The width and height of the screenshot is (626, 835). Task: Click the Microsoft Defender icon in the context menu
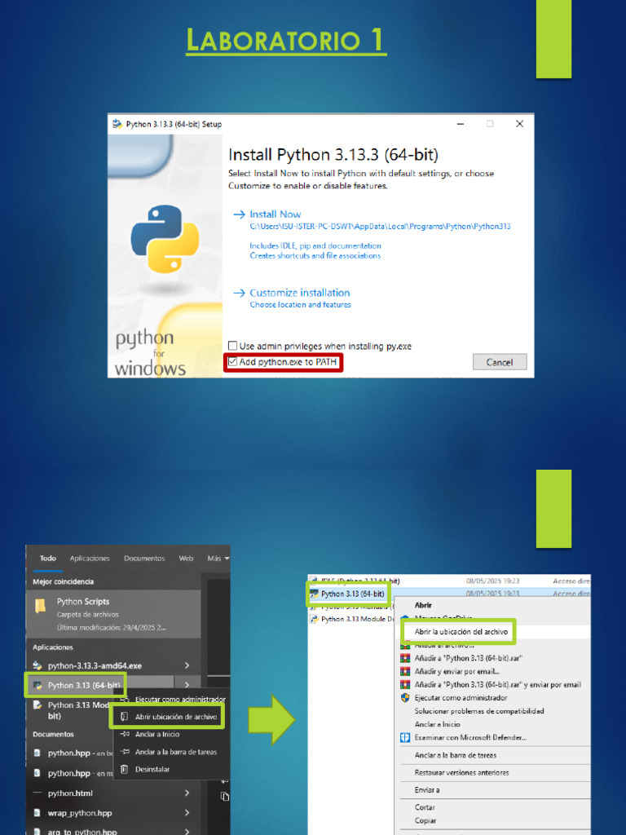point(405,737)
